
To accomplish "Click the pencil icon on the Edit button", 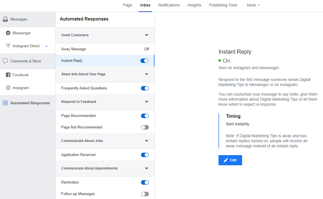I will (x=226, y=160).
